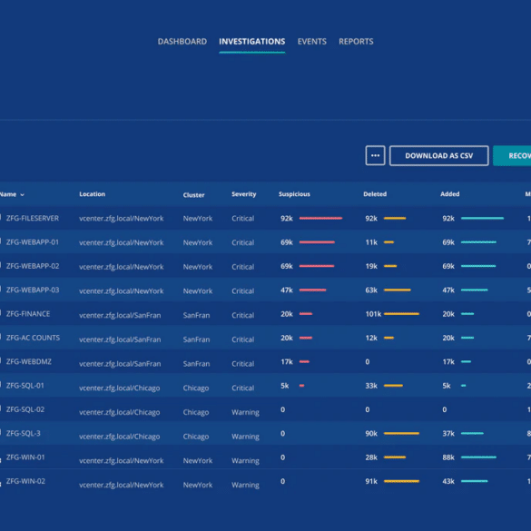The image size is (531, 531).
Task: Click 101k deleted value for ZFG-FINANCE
Action: 373,314
